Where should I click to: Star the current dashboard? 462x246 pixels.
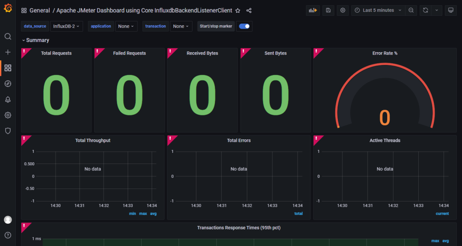click(237, 10)
